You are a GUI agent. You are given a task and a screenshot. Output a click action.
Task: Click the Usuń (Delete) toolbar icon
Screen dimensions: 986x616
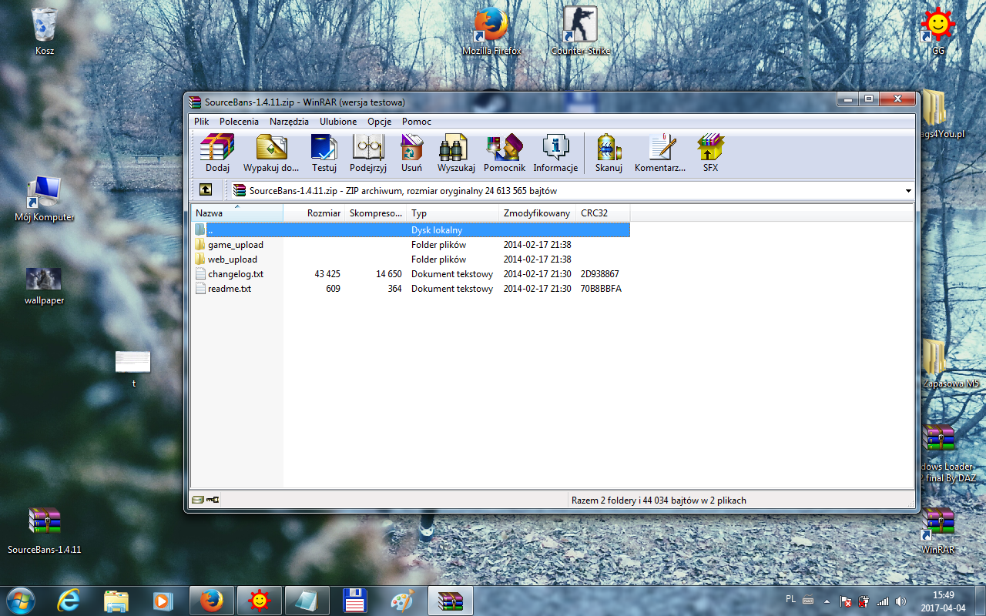click(x=411, y=152)
